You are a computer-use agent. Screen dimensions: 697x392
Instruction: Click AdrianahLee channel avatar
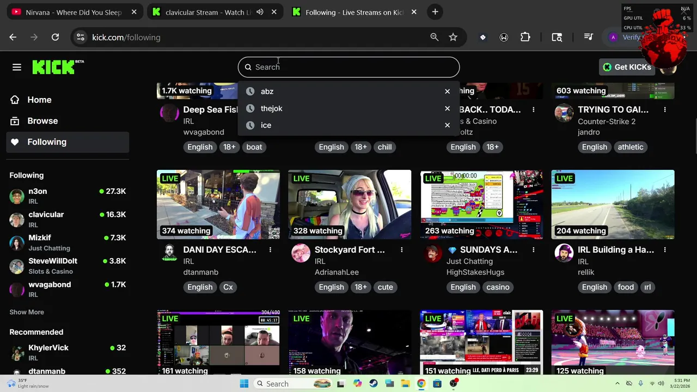pos(301,253)
